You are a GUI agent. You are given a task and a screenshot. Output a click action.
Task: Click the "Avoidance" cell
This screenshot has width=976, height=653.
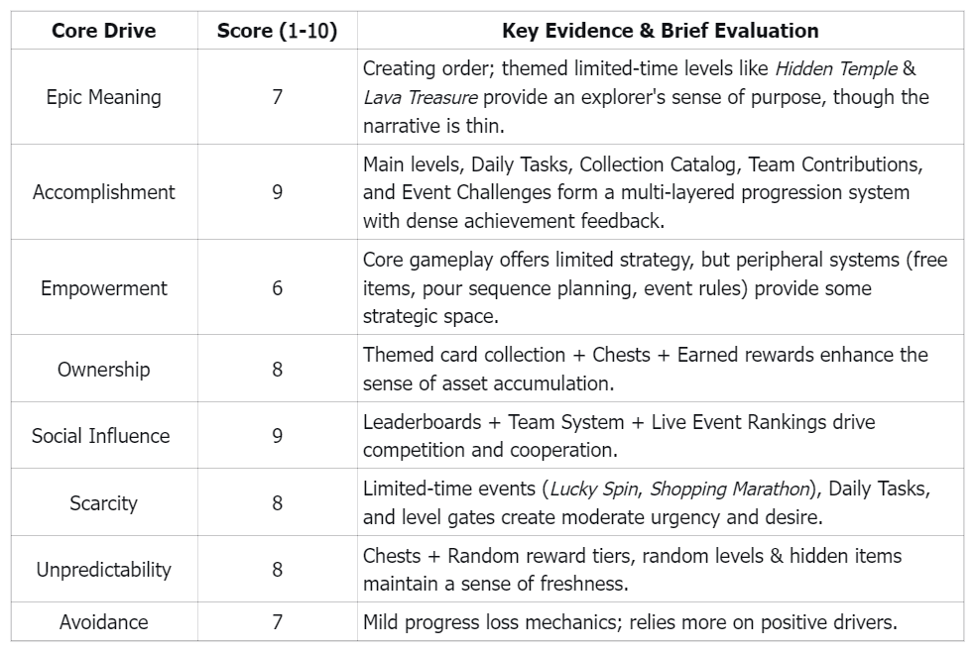coord(103,622)
